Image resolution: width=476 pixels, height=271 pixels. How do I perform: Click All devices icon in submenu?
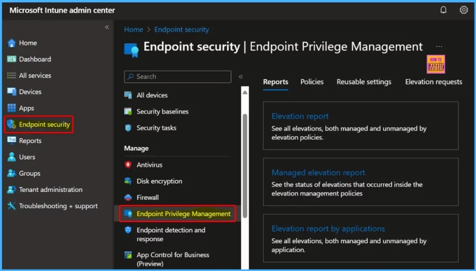pyautogui.click(x=128, y=95)
